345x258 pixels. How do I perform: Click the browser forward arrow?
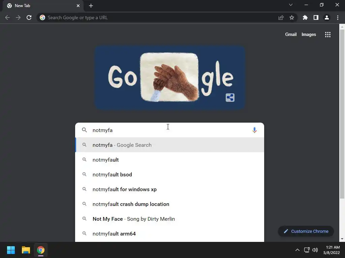tap(18, 17)
